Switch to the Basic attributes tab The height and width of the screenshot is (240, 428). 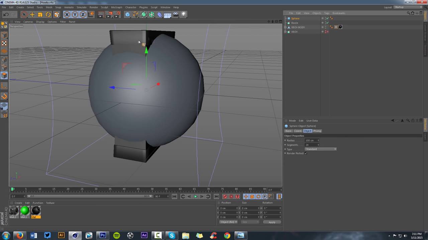point(288,131)
